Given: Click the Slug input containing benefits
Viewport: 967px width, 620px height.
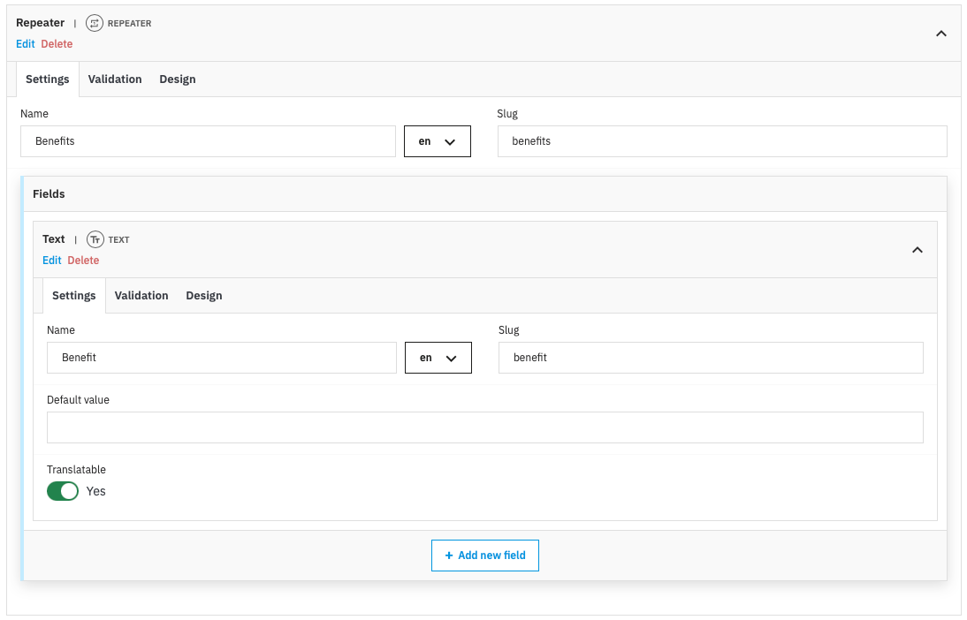Looking at the screenshot, I should [x=721, y=141].
